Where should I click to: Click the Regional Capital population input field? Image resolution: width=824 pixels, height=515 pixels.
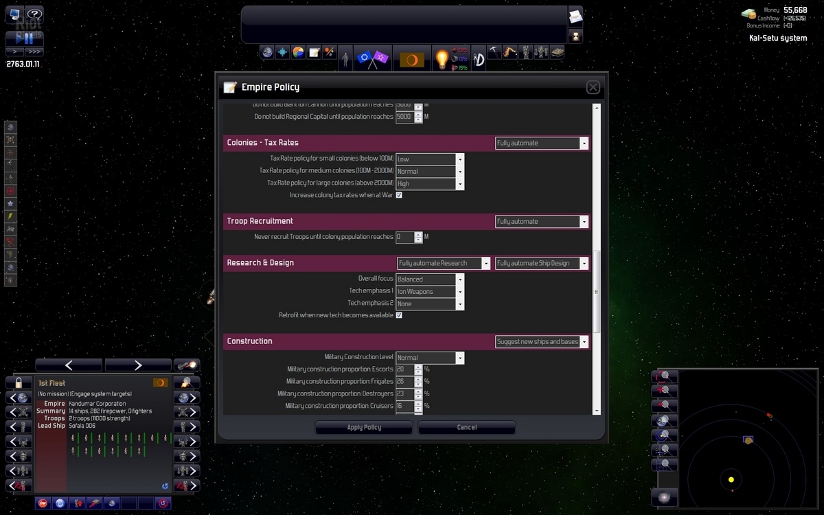tap(404, 117)
